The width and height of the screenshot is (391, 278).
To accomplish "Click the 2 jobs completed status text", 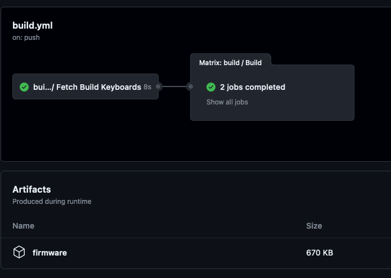I will click(253, 87).
